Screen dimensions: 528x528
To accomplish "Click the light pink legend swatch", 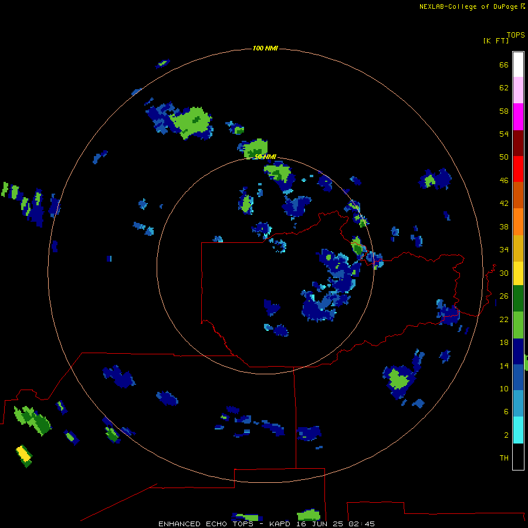I will tap(518, 90).
